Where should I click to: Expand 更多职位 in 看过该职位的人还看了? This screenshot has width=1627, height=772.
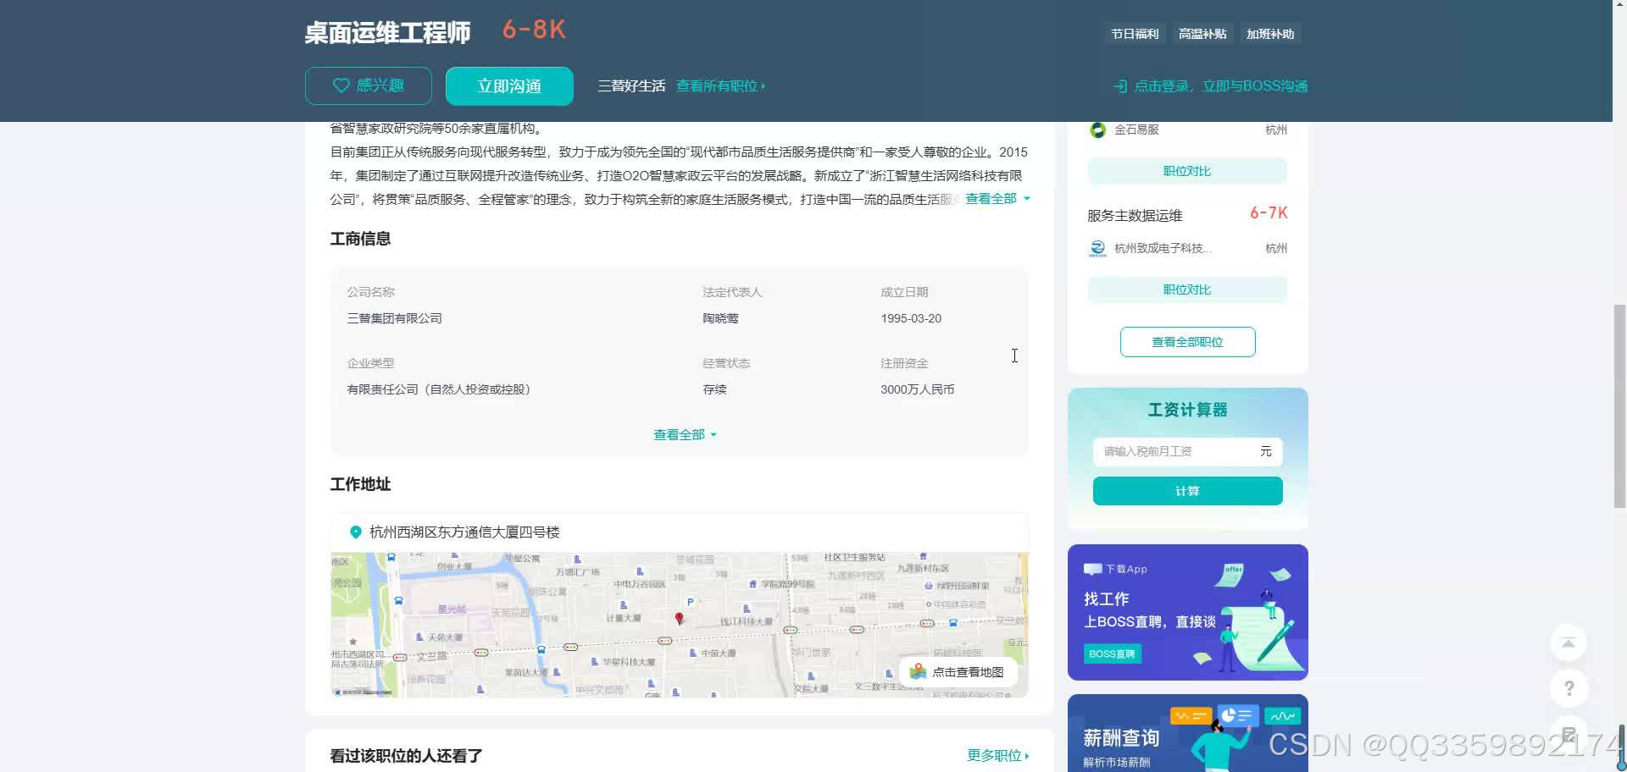(995, 755)
